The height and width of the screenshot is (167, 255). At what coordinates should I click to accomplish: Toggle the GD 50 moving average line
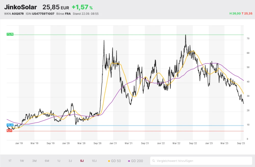(x=114, y=161)
